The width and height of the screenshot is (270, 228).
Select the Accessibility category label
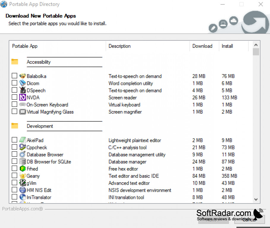pyautogui.click(x=39, y=62)
